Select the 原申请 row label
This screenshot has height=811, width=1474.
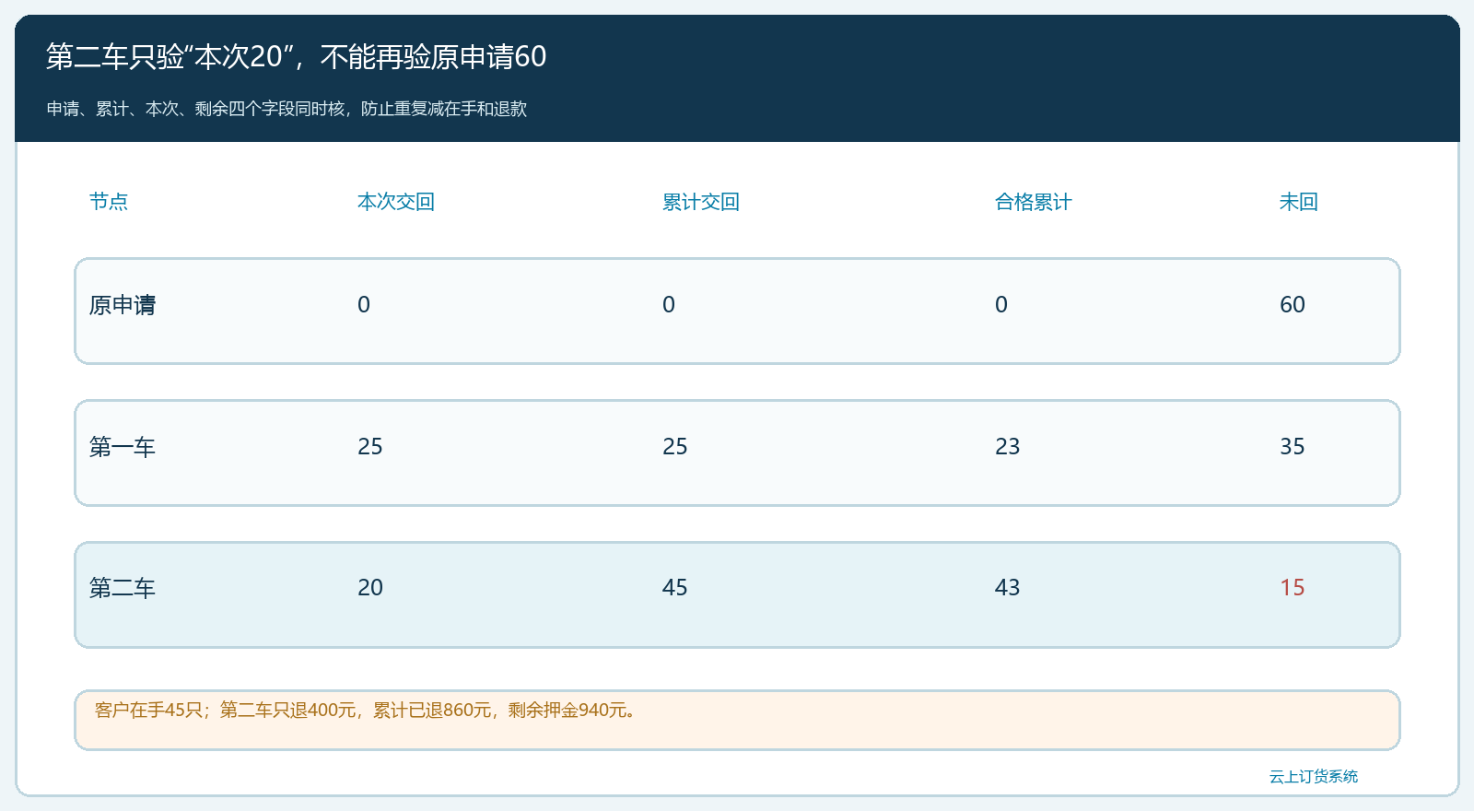coord(123,305)
